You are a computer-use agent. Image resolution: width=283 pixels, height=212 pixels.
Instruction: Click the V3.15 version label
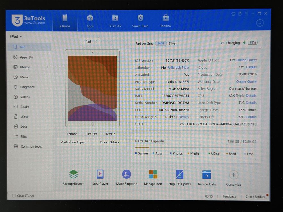pyautogui.click(x=209, y=196)
